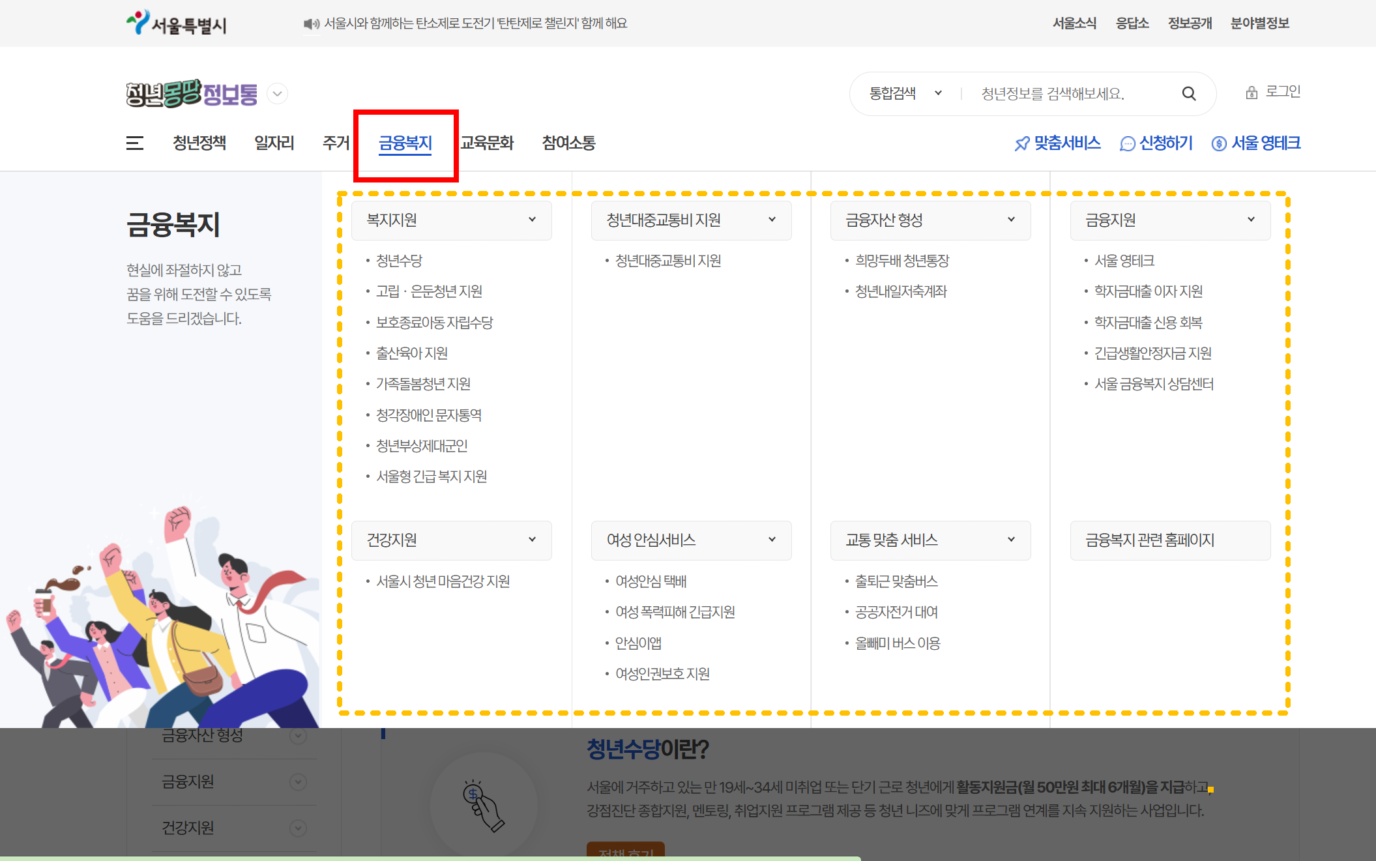Viewport: 1376px width, 861px height.
Task: Expand the circle chevron beside site logo
Action: click(278, 94)
